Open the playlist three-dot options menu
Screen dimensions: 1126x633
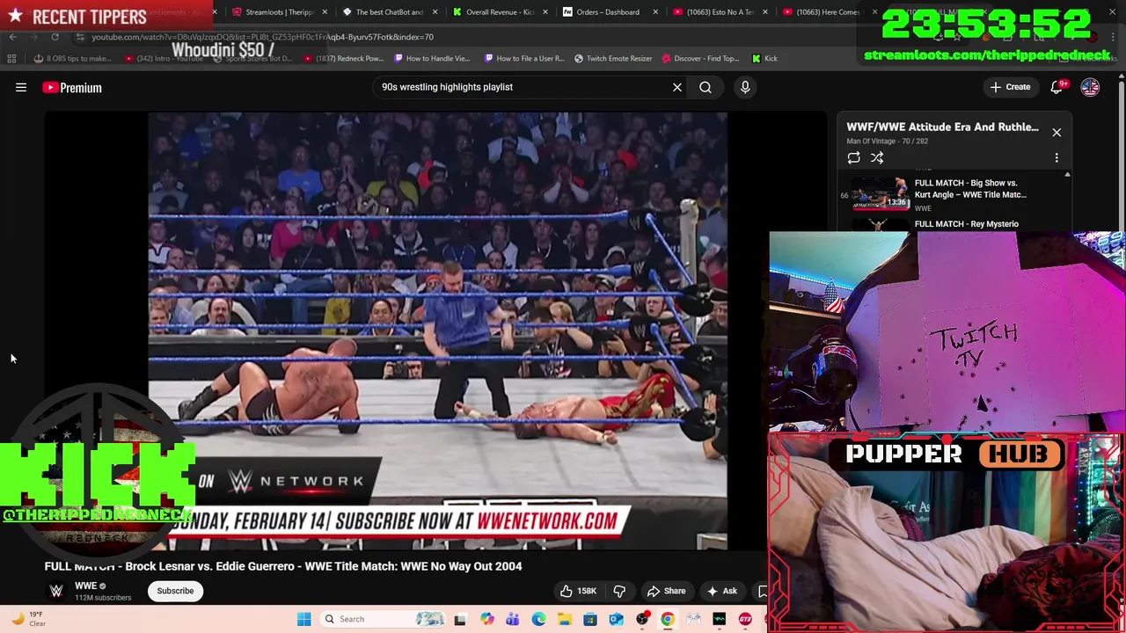click(x=1057, y=157)
